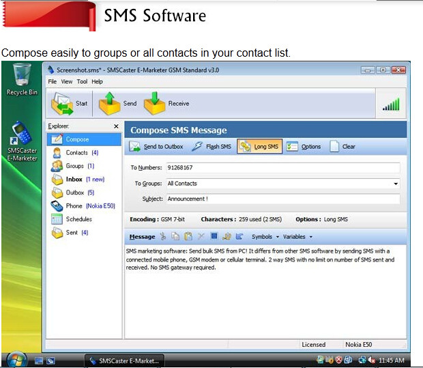Open the Tool menu
The image size is (423, 368).
point(82,81)
